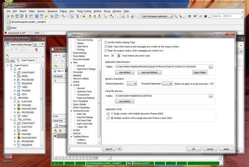Select Single window with multiple document frames (MDI)
249x167 pixels.
click(112, 114)
